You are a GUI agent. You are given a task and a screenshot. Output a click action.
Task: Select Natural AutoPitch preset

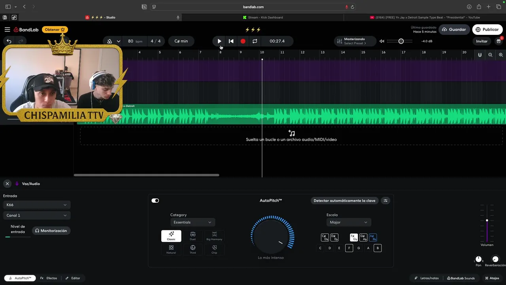coord(171,249)
